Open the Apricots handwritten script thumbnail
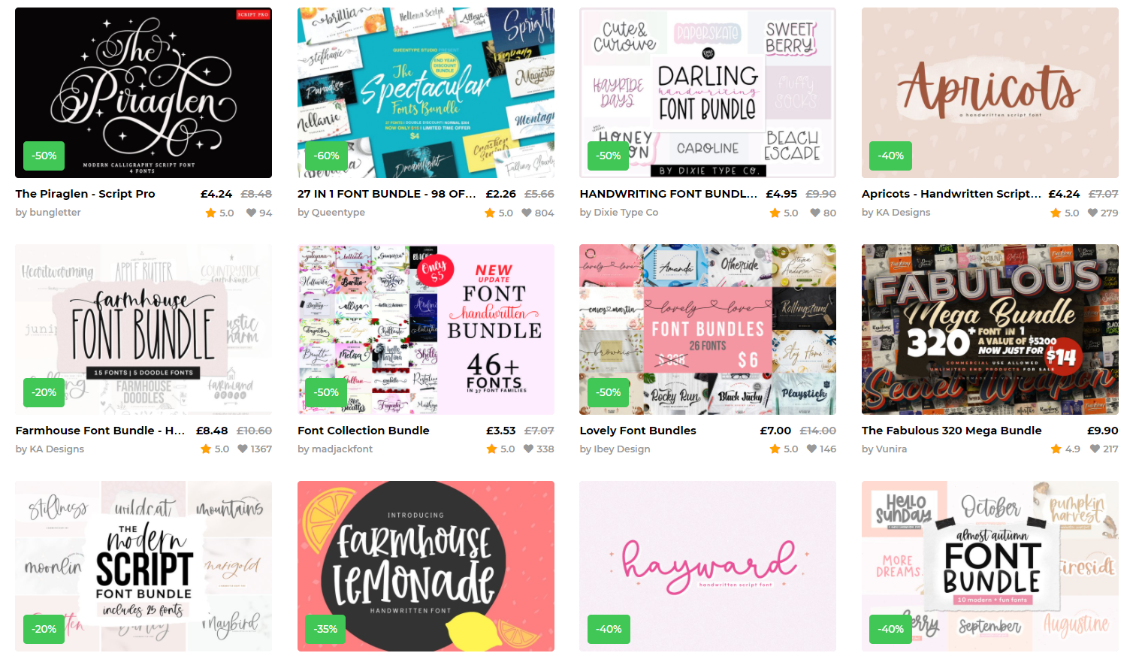Viewport: 1142px width, 653px height. pos(989,92)
